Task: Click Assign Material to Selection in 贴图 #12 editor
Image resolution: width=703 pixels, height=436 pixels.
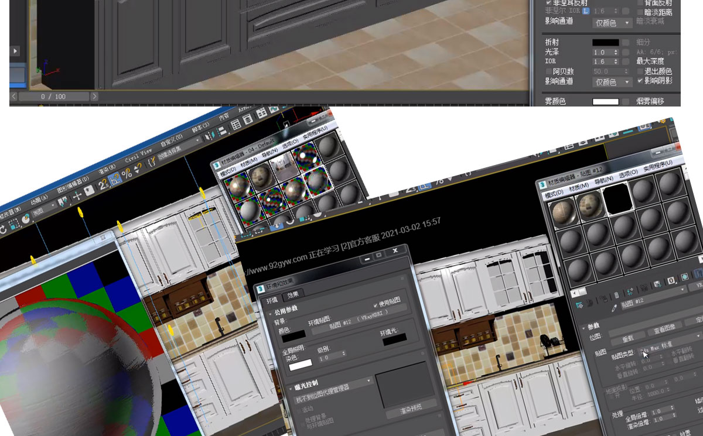Action: tap(603, 300)
